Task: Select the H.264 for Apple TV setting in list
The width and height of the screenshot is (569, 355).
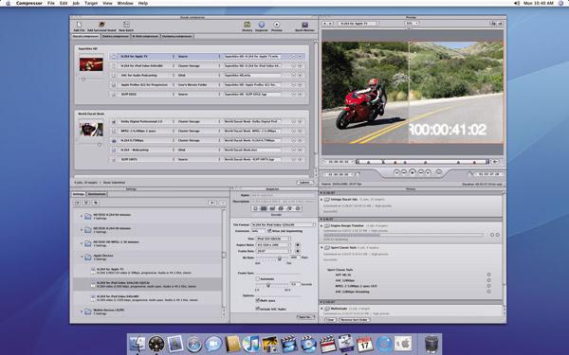Action: [x=148, y=271]
